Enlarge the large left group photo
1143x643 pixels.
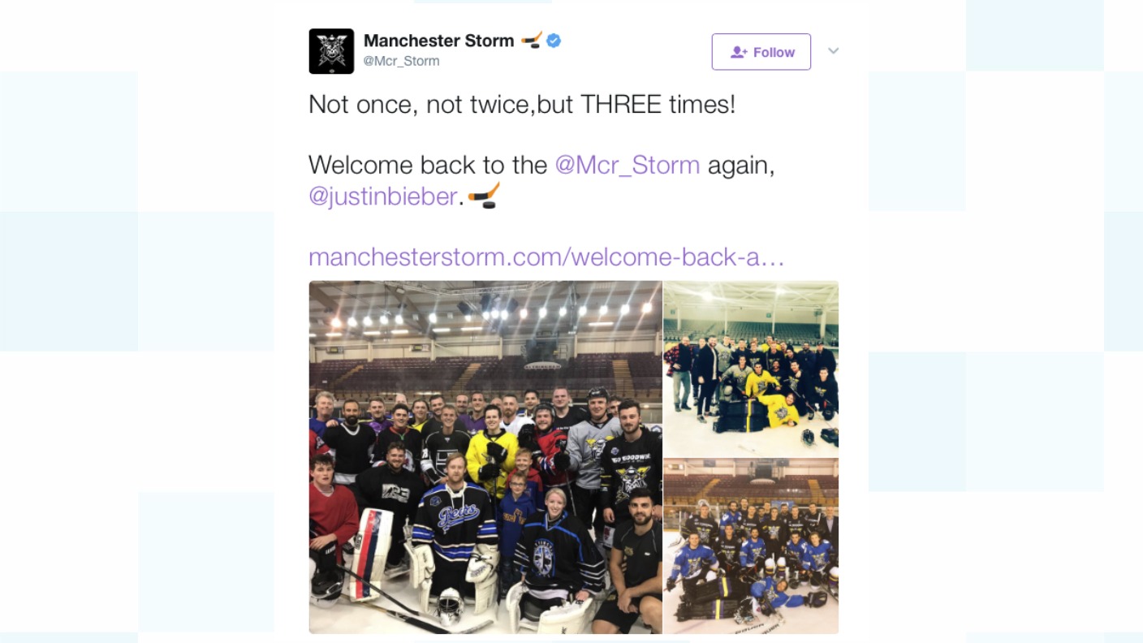pos(485,457)
